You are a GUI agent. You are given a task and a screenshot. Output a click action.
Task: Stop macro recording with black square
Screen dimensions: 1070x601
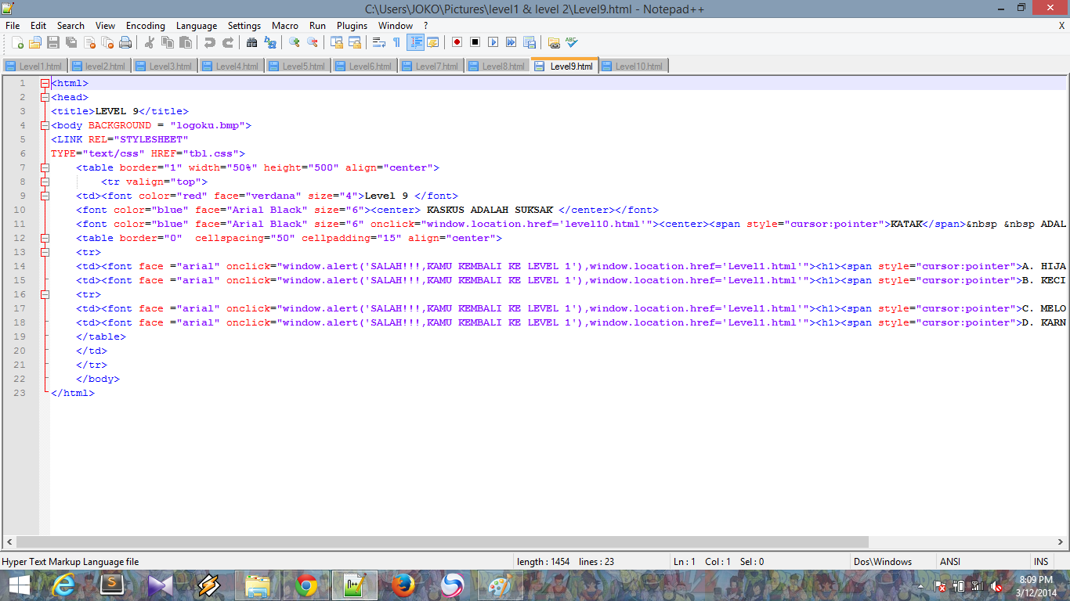click(475, 42)
